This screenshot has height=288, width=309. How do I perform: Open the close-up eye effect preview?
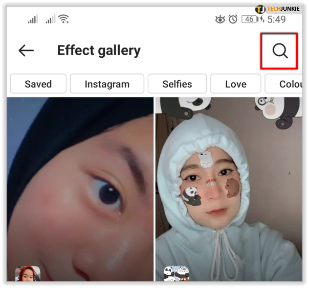[80, 189]
